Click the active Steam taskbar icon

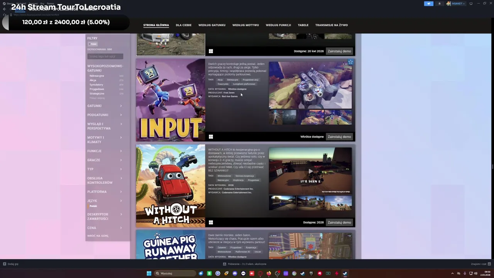(x=345, y=273)
